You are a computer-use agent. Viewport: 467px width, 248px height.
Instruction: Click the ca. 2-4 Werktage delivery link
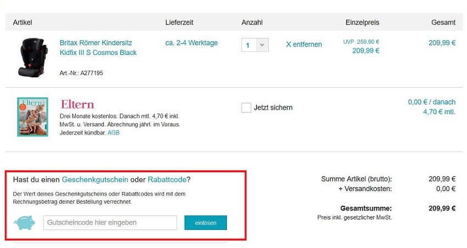point(192,43)
